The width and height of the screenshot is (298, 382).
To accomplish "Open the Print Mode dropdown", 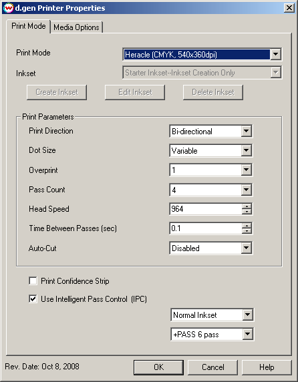I will [x=275, y=54].
